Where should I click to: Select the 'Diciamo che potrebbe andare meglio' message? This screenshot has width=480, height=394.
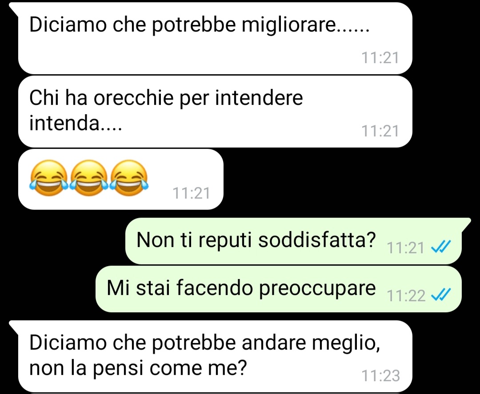215,356
